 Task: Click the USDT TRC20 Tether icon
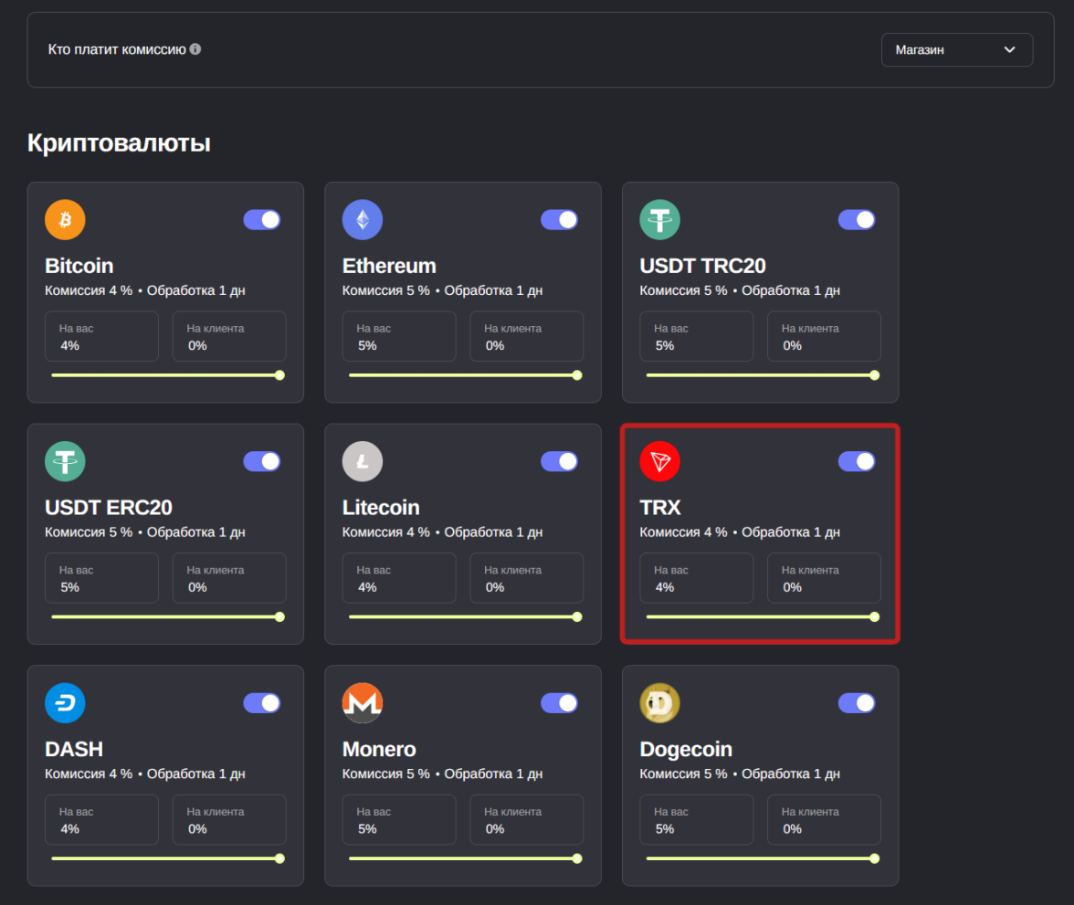[x=659, y=220]
